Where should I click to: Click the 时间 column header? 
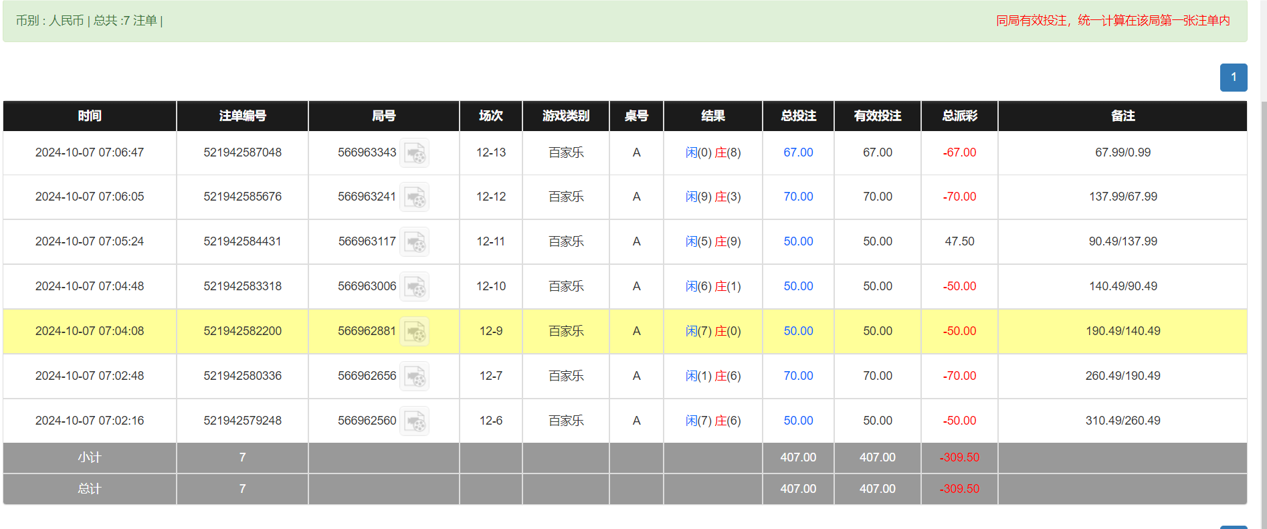[x=90, y=116]
